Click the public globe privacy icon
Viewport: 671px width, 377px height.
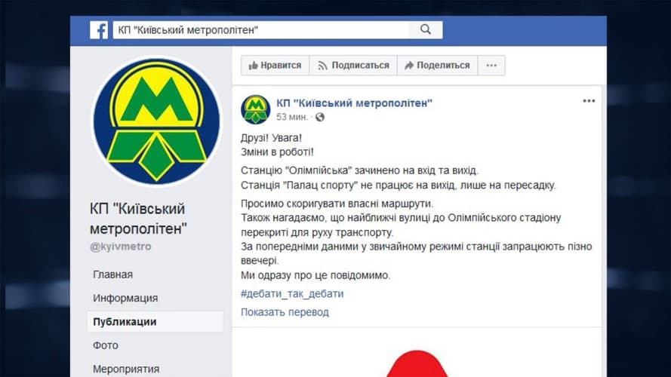tap(320, 117)
